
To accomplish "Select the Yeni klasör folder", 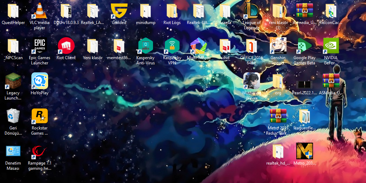I will point(92,46).
